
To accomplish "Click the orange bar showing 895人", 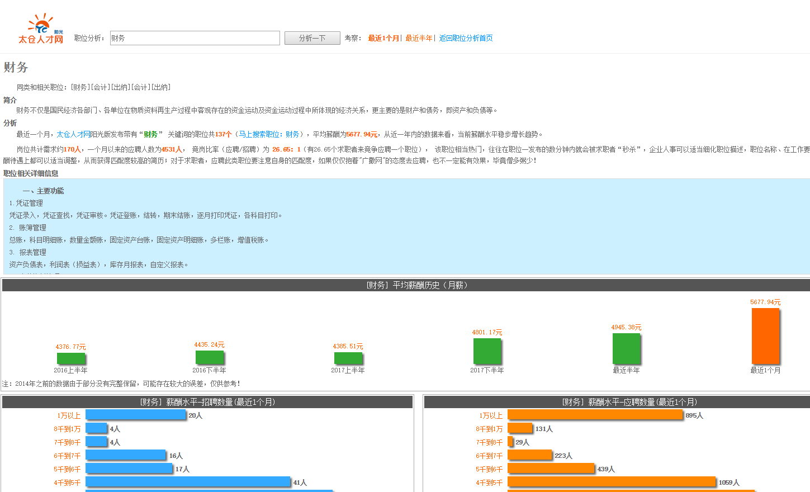I will [x=595, y=415].
